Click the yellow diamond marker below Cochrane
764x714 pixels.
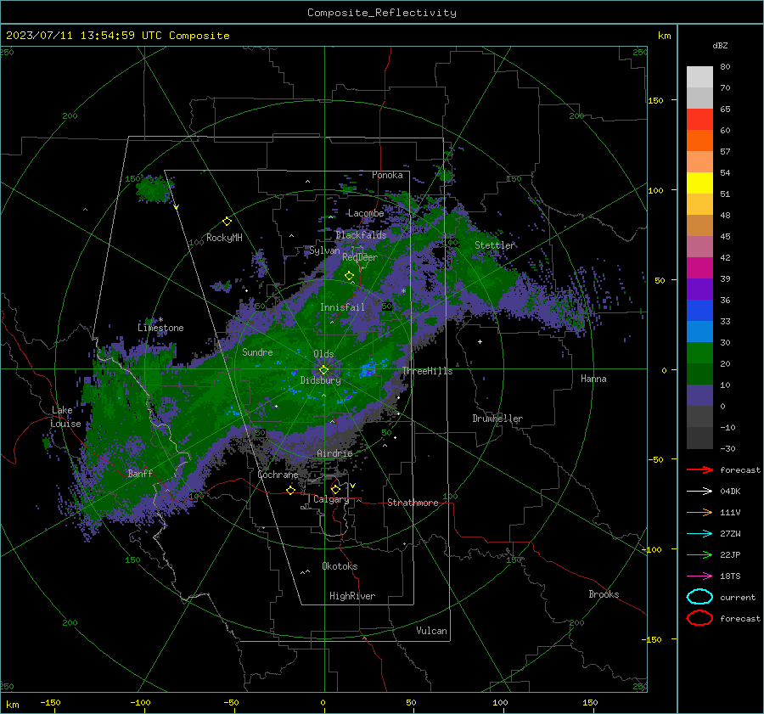(291, 490)
